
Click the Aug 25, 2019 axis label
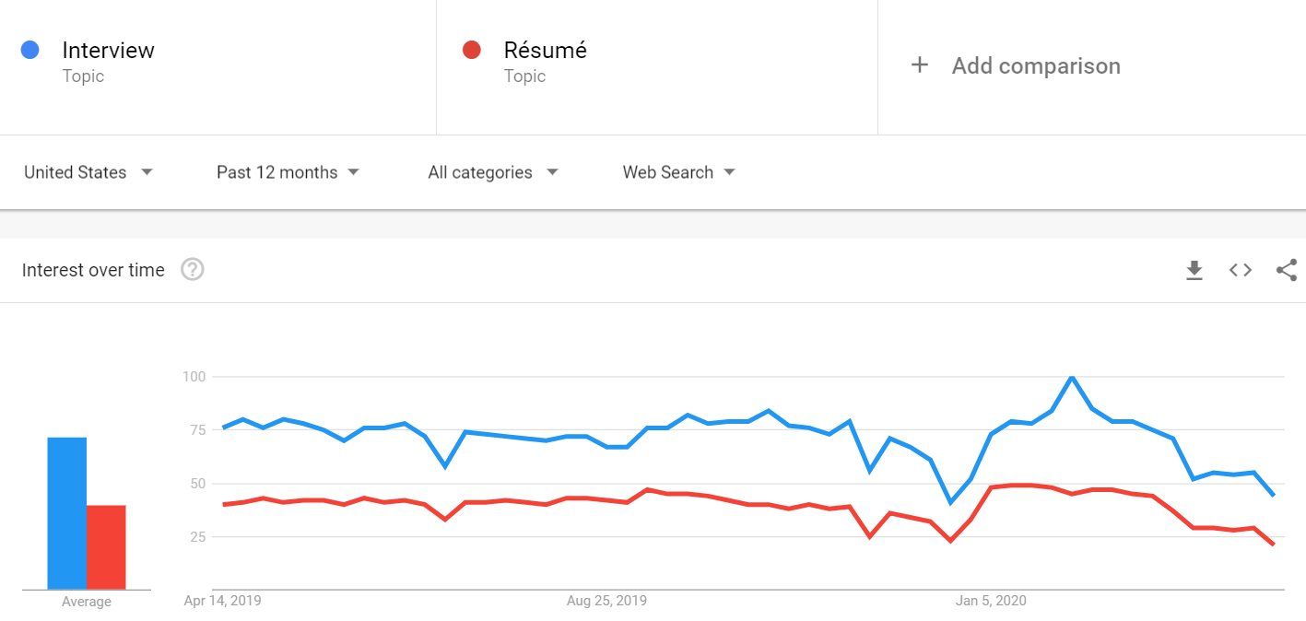click(x=606, y=601)
